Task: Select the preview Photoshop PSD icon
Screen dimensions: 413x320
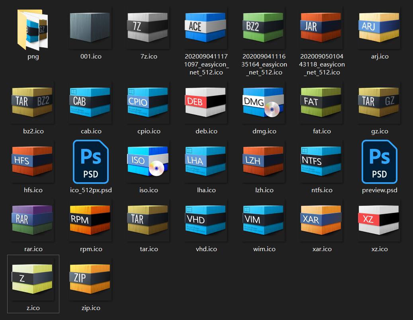Action: (x=380, y=162)
